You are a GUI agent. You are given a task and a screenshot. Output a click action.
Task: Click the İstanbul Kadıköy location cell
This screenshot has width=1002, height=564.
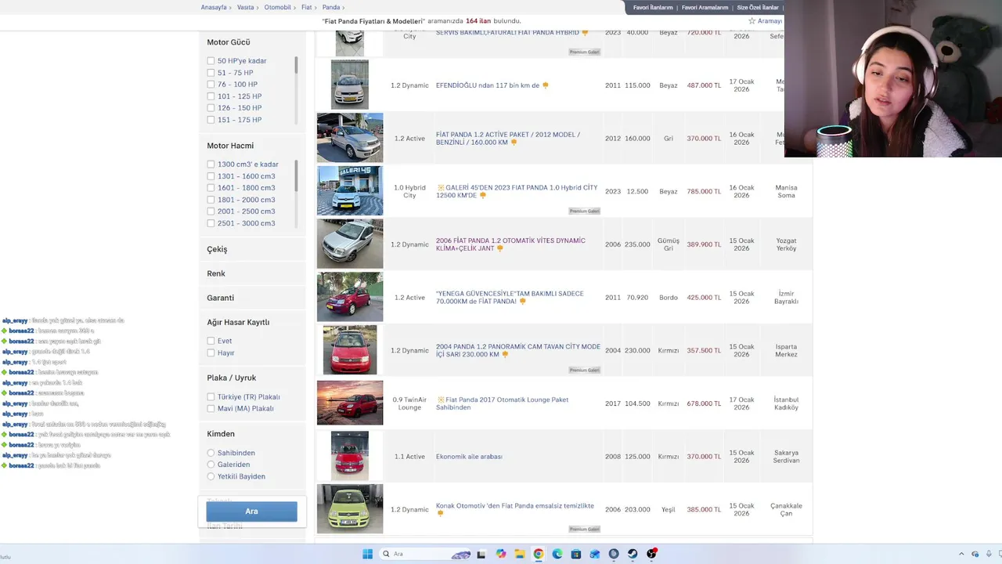click(x=786, y=403)
